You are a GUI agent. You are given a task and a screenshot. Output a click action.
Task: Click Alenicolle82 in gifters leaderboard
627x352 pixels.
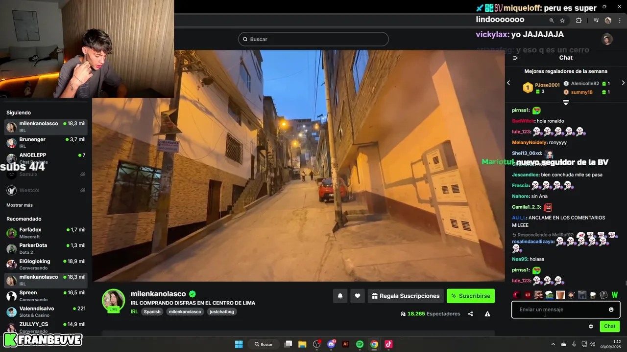[585, 84]
